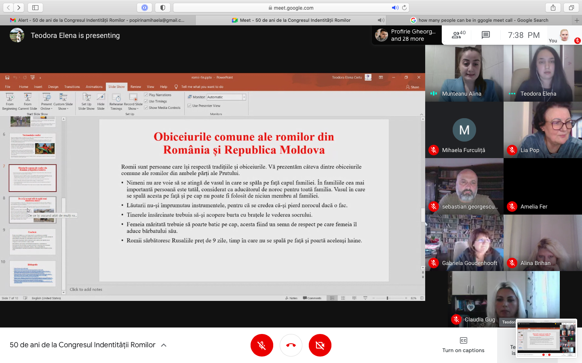Go back with Safari's back arrow
The image size is (582, 363).
point(8,8)
